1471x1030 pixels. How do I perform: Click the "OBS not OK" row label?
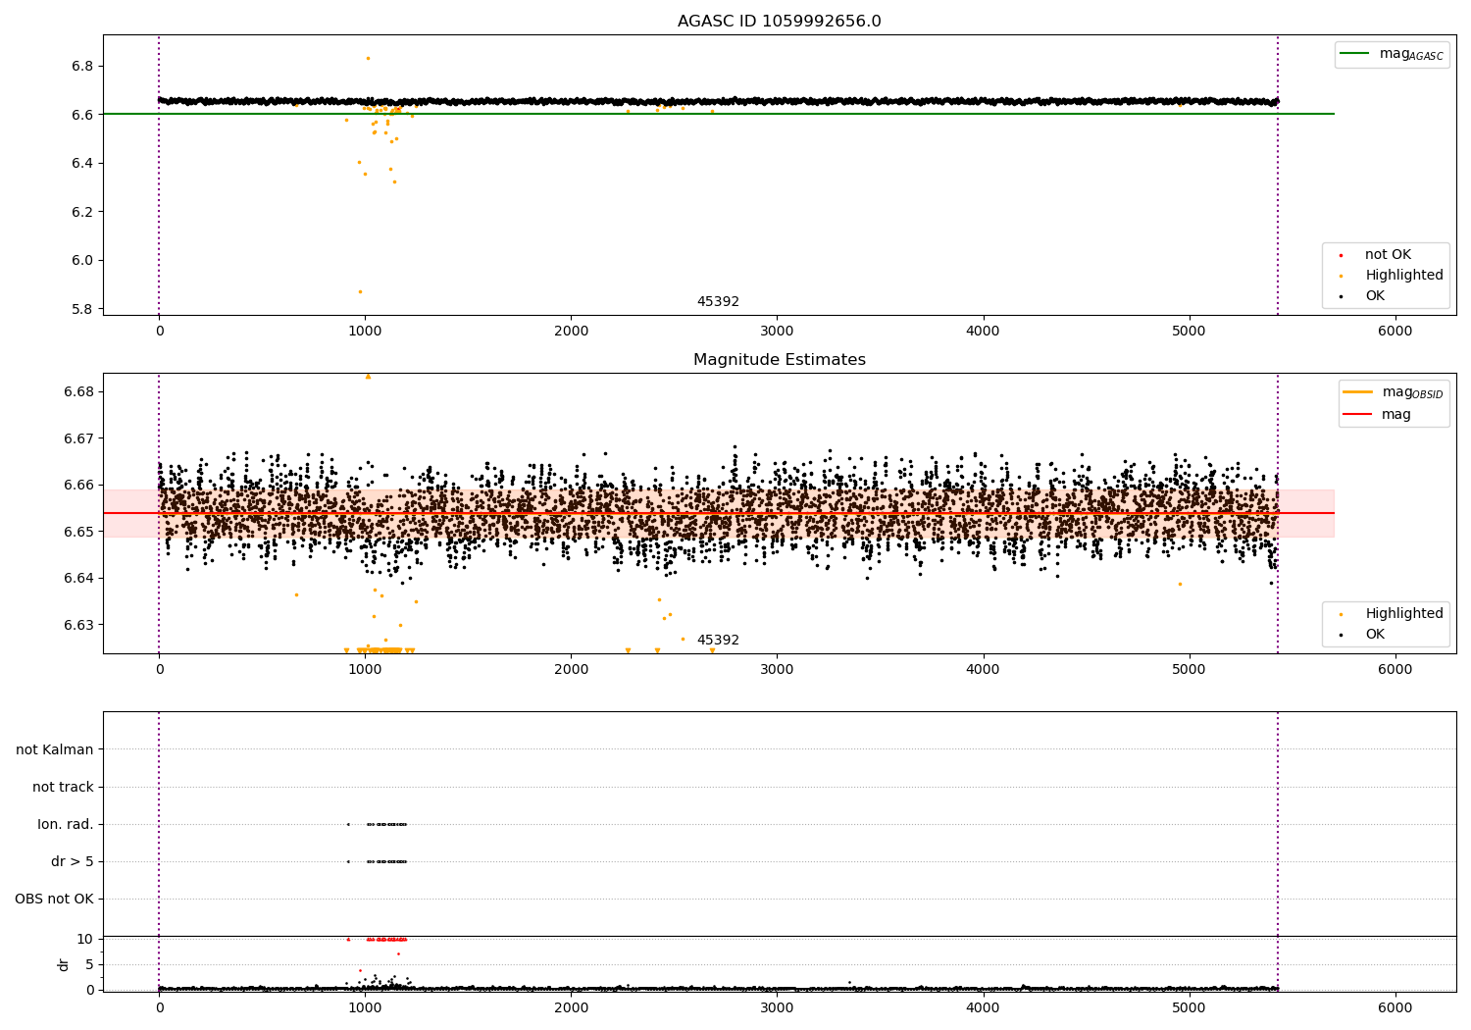54,900
